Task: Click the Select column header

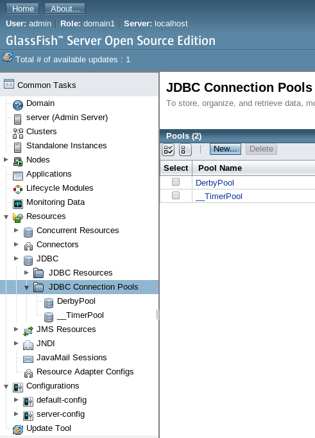Action: click(x=176, y=168)
